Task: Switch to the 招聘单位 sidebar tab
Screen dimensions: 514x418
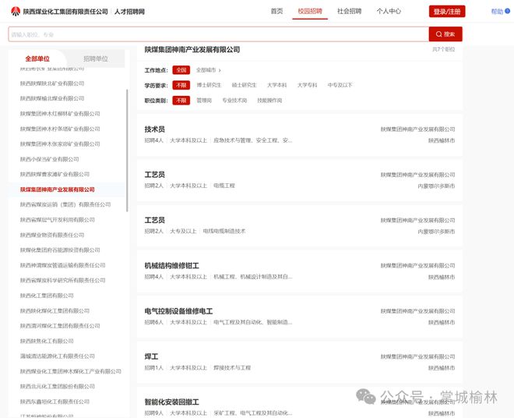Action: 95,58
